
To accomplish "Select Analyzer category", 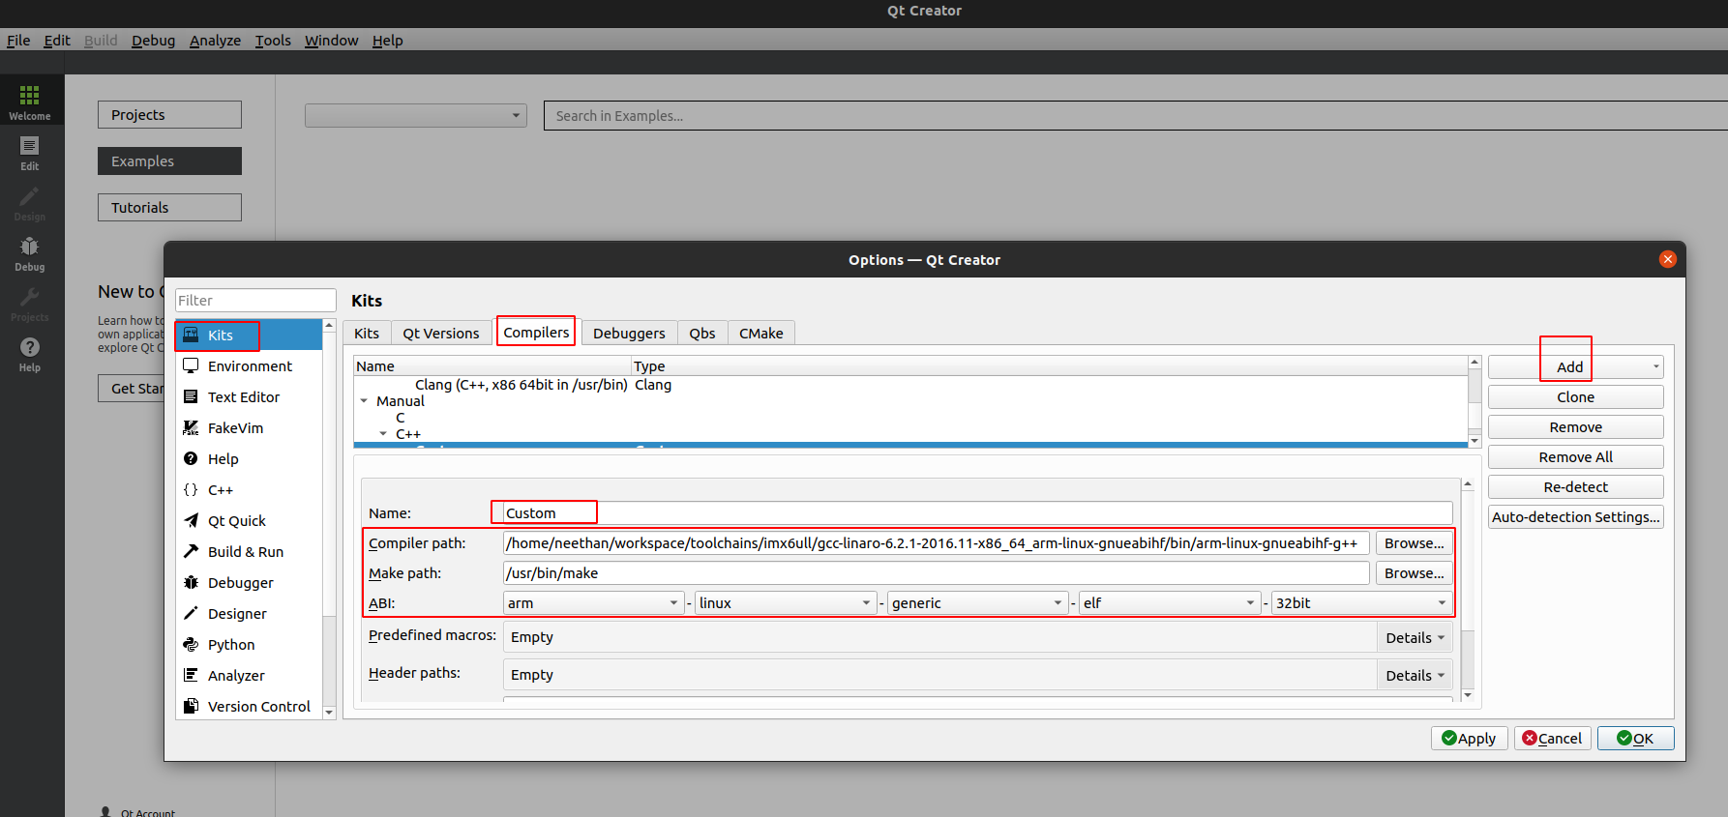I will (x=249, y=675).
